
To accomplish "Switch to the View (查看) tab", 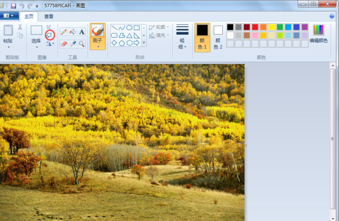I will point(49,17).
